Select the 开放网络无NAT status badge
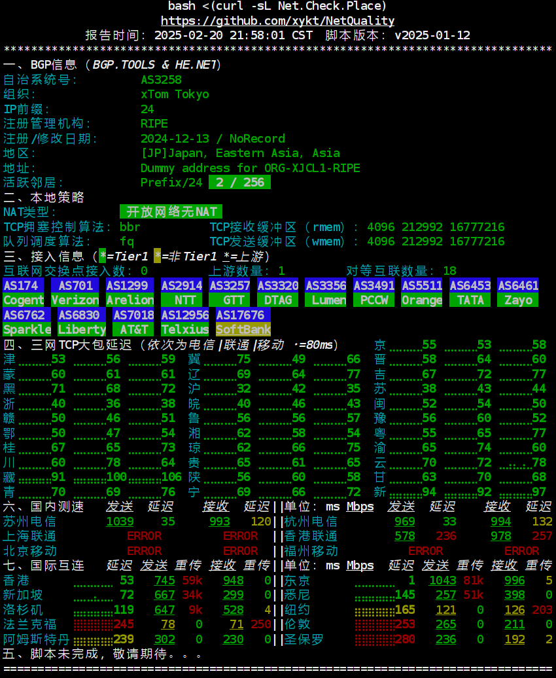This screenshot has width=556, height=678. [x=171, y=212]
